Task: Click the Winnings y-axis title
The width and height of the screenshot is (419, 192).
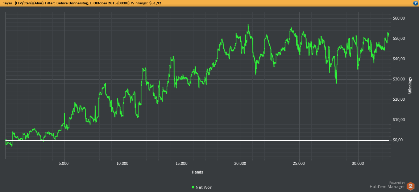Action: [410, 85]
